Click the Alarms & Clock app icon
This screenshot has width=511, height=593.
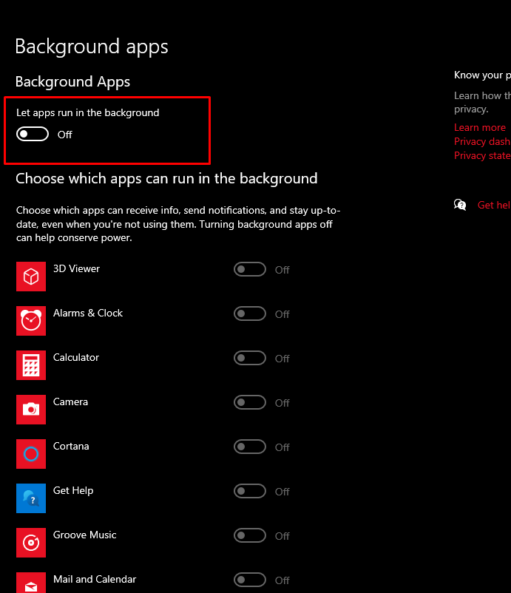pos(31,321)
